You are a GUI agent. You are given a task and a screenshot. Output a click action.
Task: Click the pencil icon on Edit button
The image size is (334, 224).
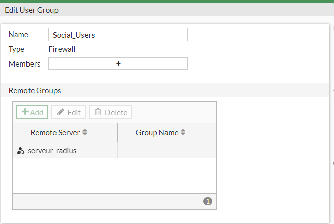click(x=61, y=112)
